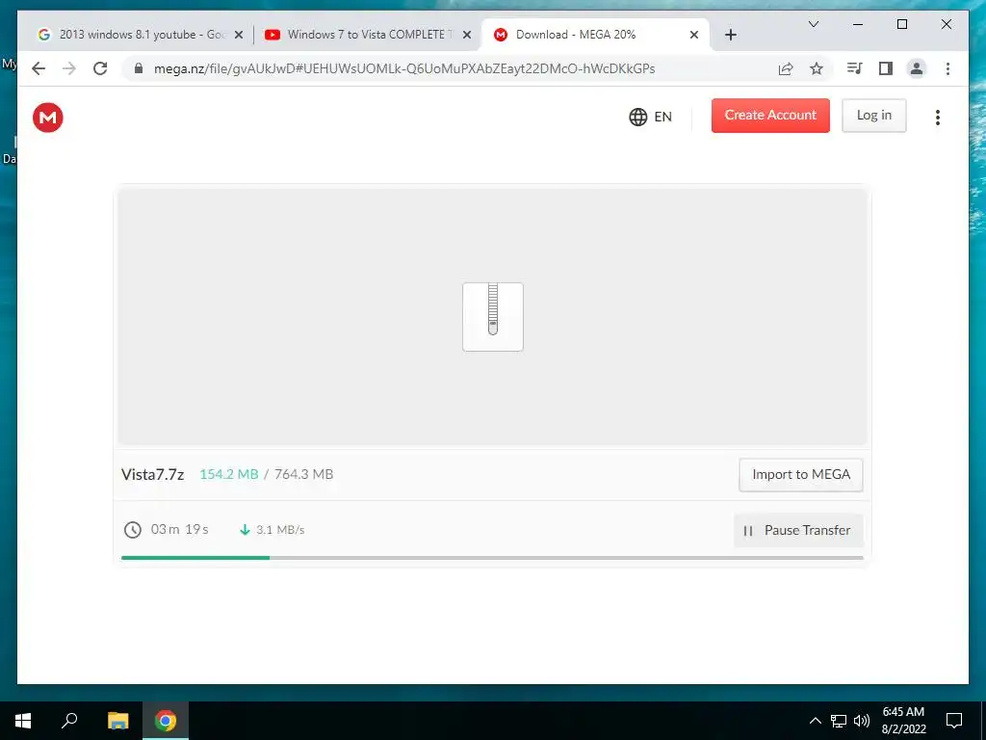Image resolution: width=986 pixels, height=740 pixels.
Task: Open the media control icon in toolbar
Action: (855, 68)
